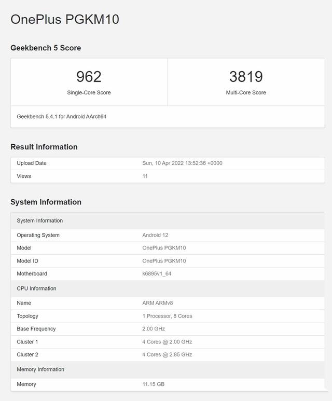Screen dimensions: 332x401
Task: Select the Upload Date value Sun, 10 Apr 2022
Action: click(182, 163)
